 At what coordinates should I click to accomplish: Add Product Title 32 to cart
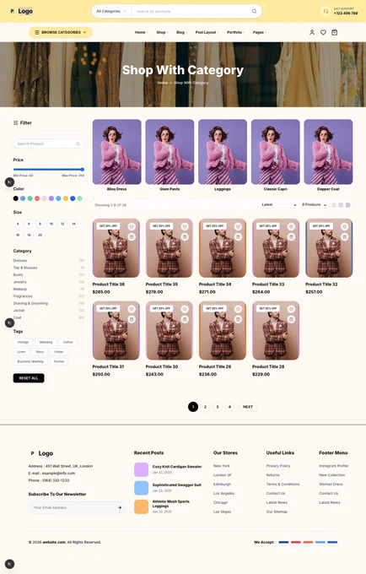[x=344, y=237]
